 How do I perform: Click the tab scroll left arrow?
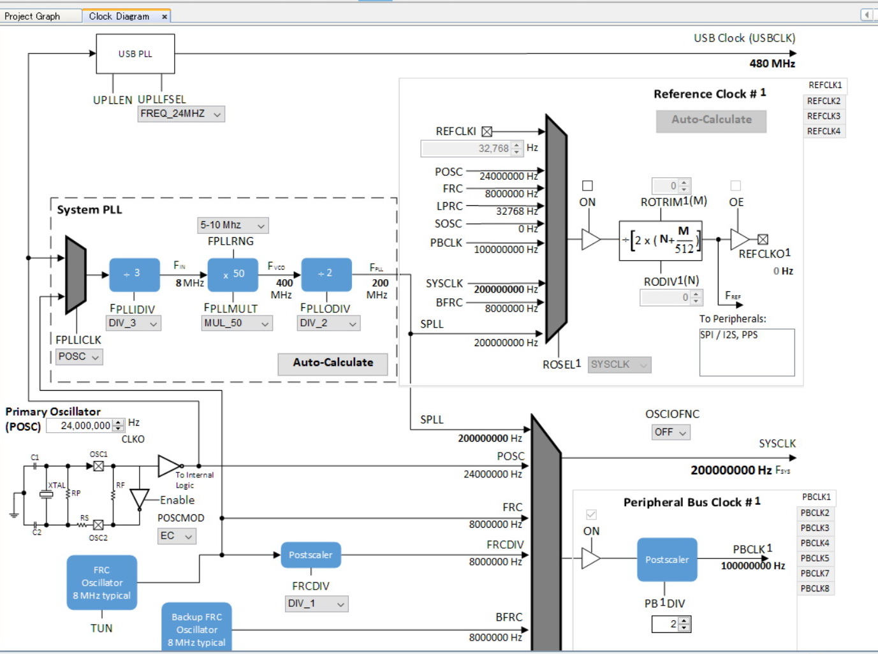[867, 15]
